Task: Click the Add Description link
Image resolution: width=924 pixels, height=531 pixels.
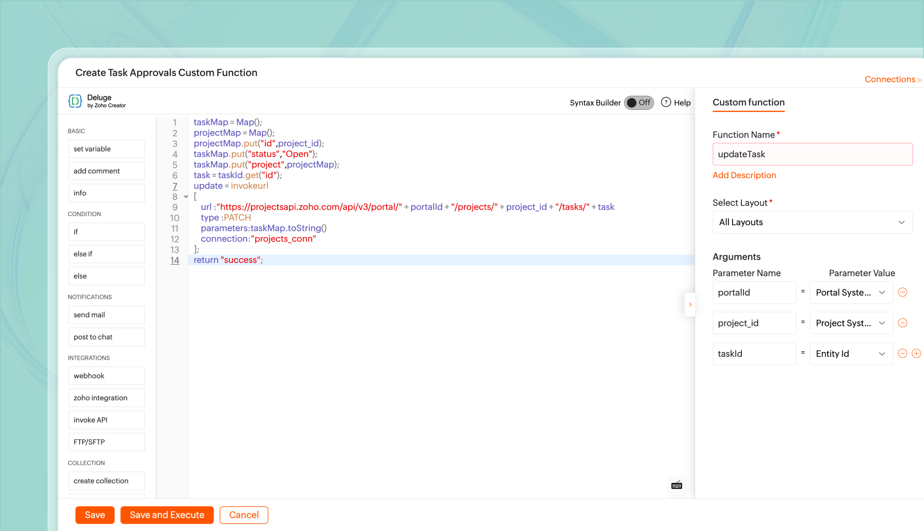Action: pyautogui.click(x=744, y=175)
